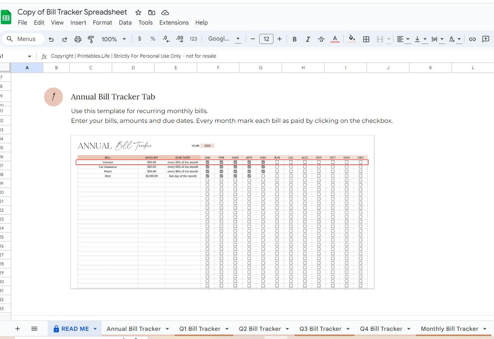Viewport: 494px width, 339px height.
Task: Increase font size with plus button
Action: coord(280,39)
